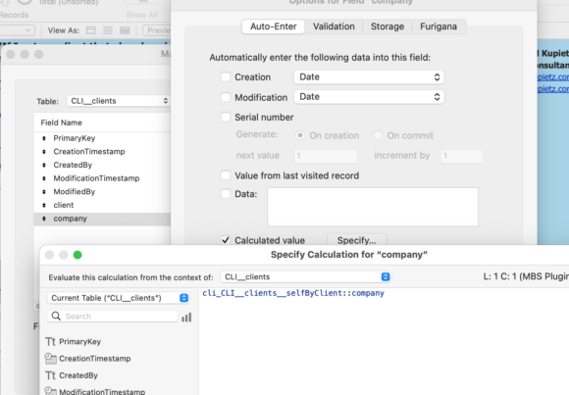The height and width of the screenshot is (395, 569).
Task: Click the function chart icon beside Search
Action: [186, 318]
